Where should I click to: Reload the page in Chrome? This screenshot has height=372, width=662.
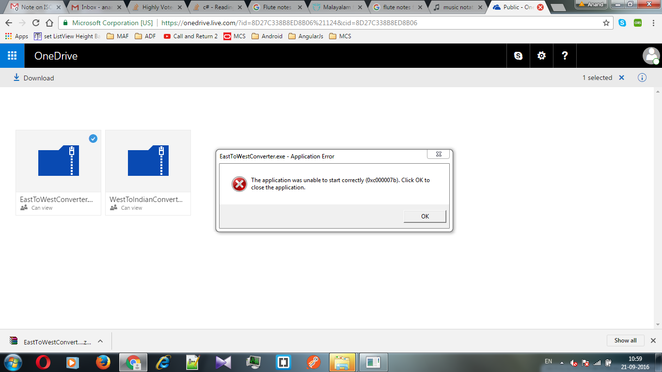click(x=36, y=23)
